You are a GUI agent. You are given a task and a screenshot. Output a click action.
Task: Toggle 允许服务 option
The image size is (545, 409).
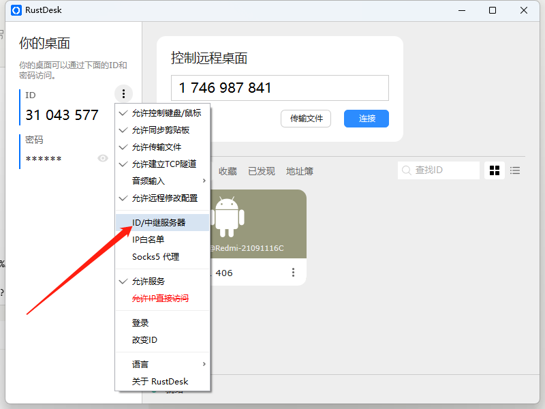[x=163, y=282]
